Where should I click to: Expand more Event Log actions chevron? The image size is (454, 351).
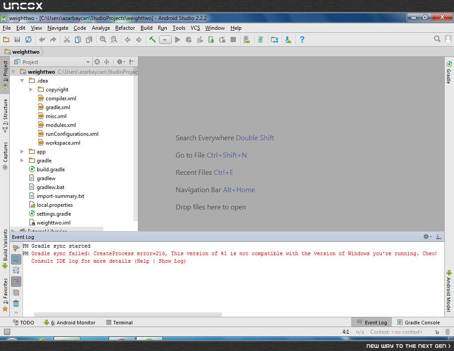click(16, 312)
